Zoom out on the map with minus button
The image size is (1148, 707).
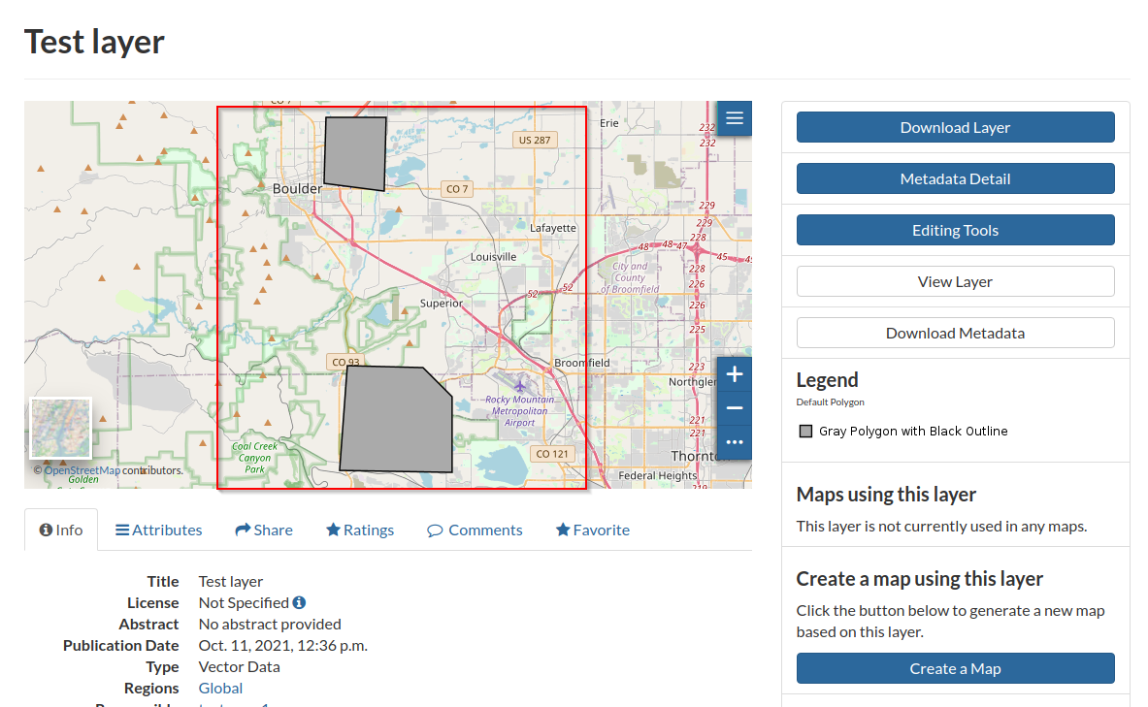click(x=735, y=408)
